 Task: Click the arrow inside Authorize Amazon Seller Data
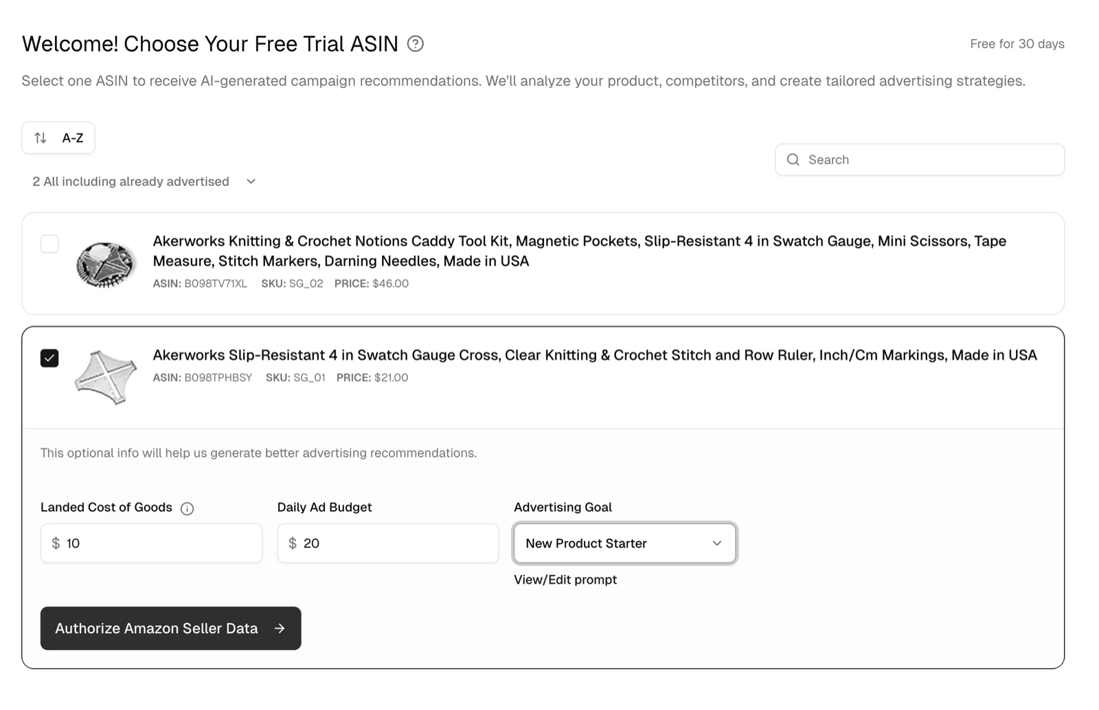[280, 628]
